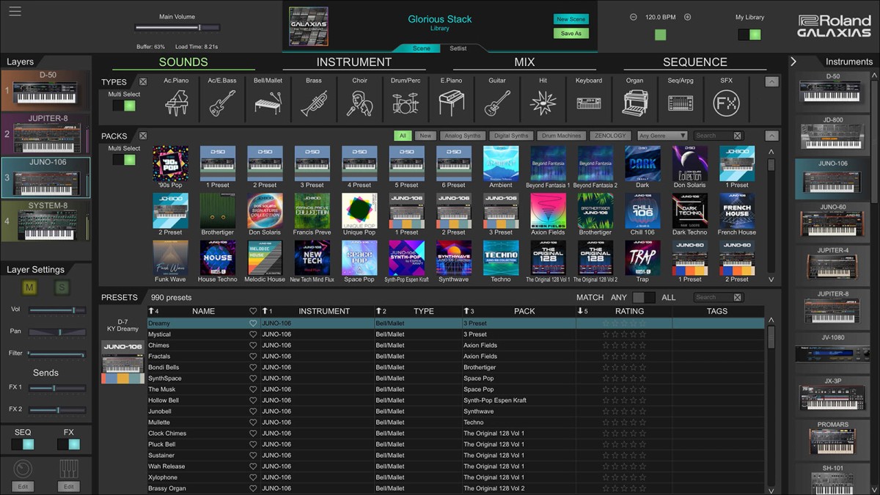Select the Ac.Piano type icon
Viewport: 880px width, 495px height.
coord(177,103)
